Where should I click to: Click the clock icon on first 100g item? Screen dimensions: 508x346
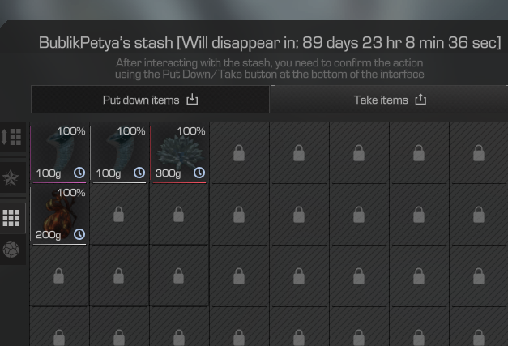[79, 173]
